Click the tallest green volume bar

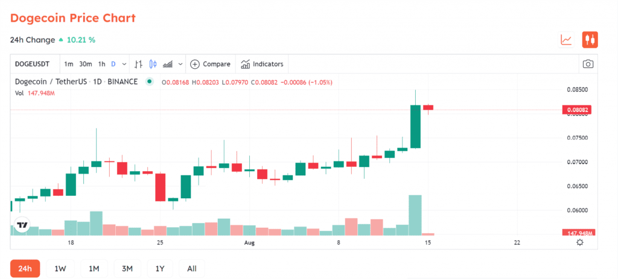tap(415, 215)
